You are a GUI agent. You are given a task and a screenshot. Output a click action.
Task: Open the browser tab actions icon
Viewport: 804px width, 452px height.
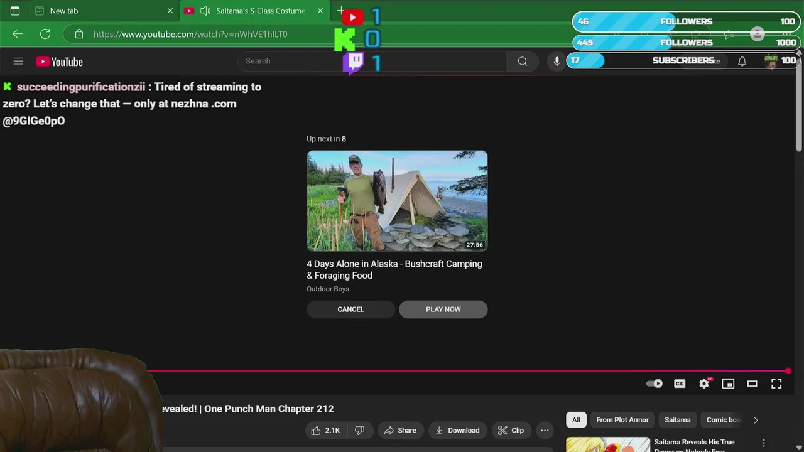tap(15, 11)
